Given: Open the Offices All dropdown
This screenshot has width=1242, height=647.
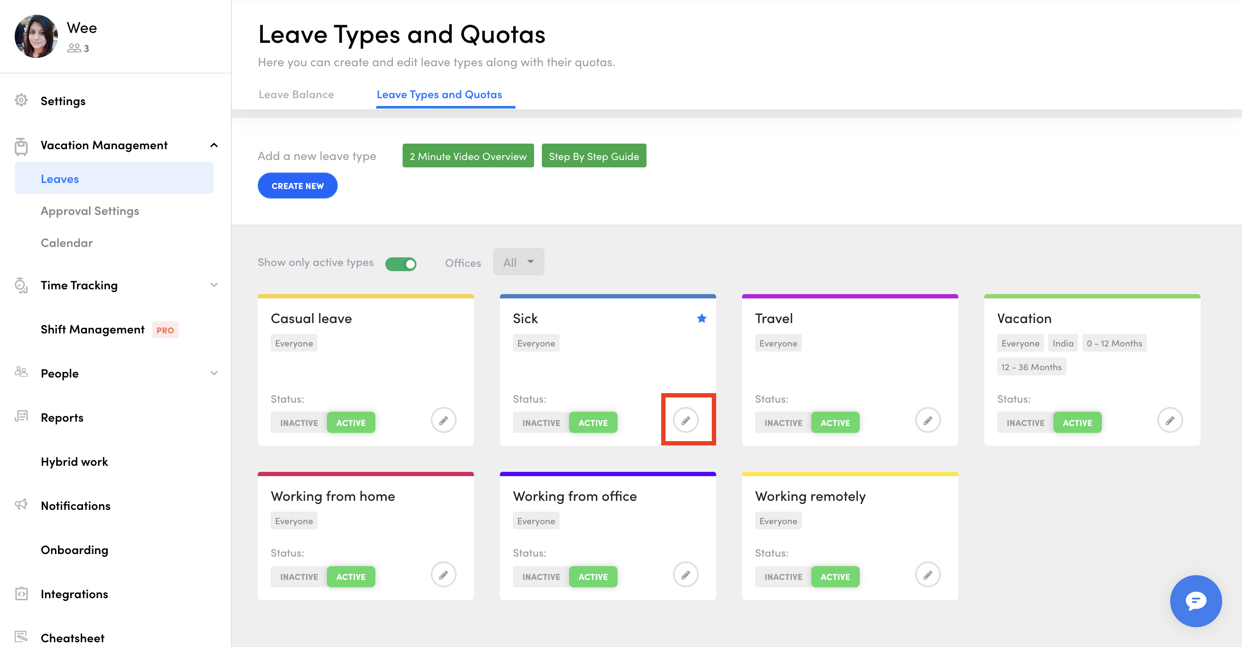Looking at the screenshot, I should [x=519, y=262].
